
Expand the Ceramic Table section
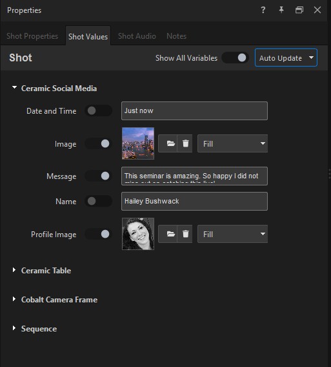pyautogui.click(x=14, y=270)
